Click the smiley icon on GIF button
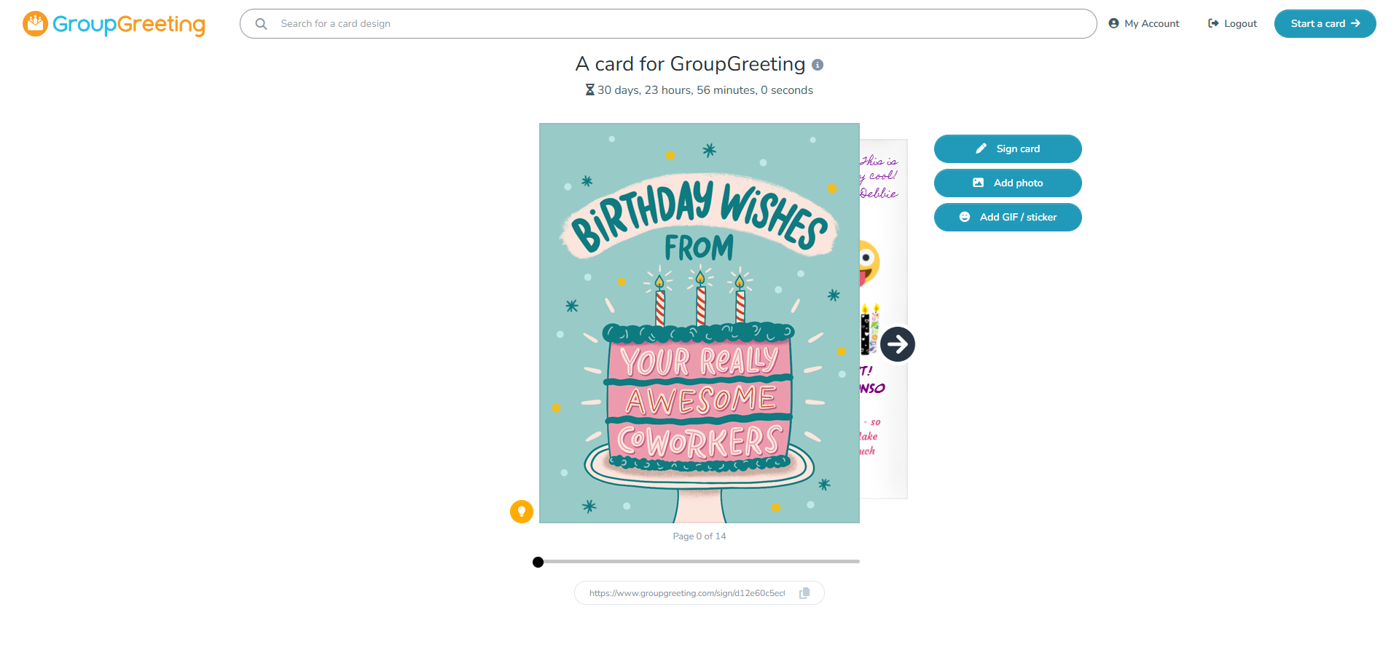Screen dimensions: 1399x671 (x=965, y=217)
